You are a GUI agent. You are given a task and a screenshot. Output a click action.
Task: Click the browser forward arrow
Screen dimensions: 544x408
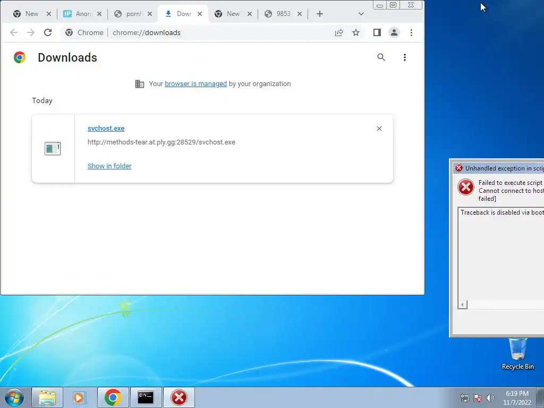[31, 32]
